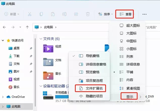Collapse the 设备和驱动器 group
160x111 pixels.
(x=41, y=86)
